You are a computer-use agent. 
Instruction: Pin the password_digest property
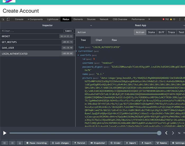(106, 67)
